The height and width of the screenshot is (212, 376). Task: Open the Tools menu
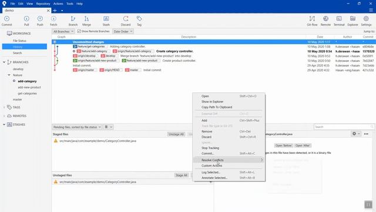pos(70,4)
